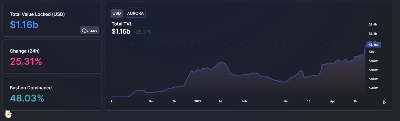
Task: Click the Apr label on the time axis
Action: tap(332, 101)
